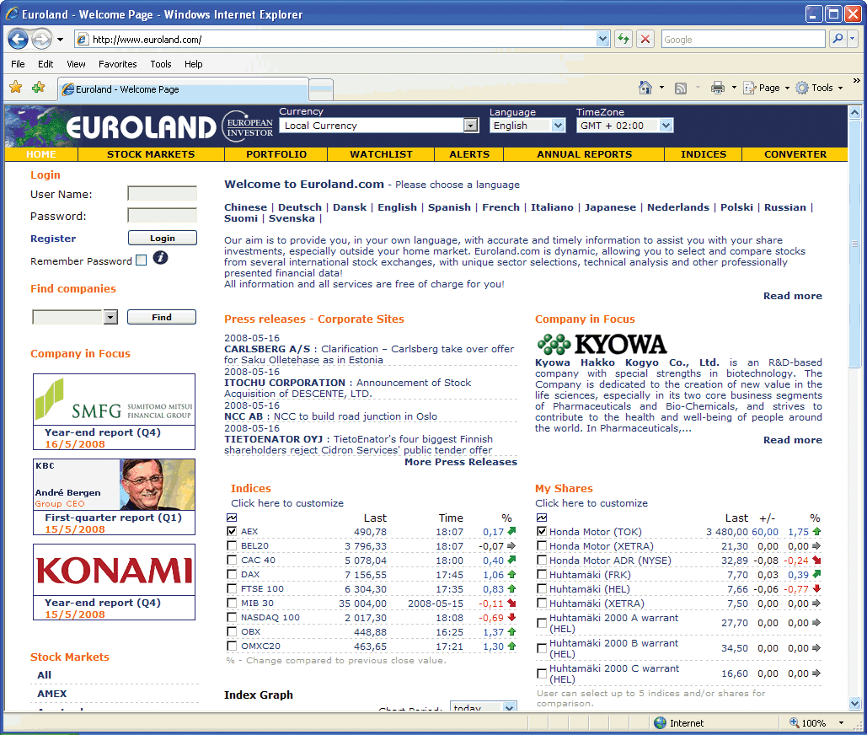Go to the STOCK MARKETS navigation tab
This screenshot has height=735, width=867.
point(151,154)
